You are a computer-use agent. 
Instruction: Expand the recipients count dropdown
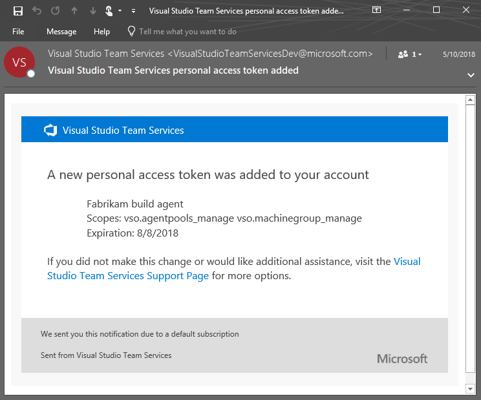tap(410, 54)
